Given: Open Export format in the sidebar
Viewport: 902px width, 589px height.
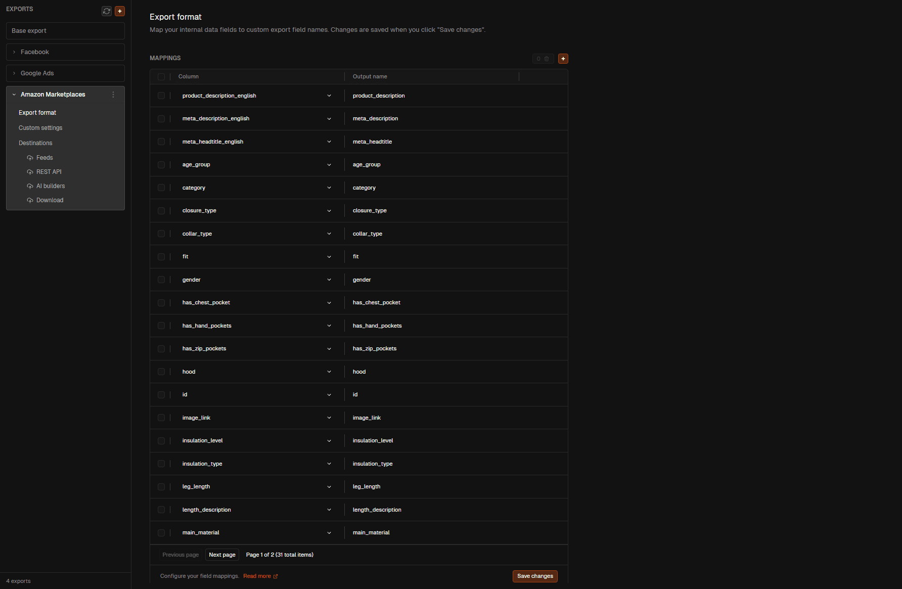Looking at the screenshot, I should [x=37, y=112].
